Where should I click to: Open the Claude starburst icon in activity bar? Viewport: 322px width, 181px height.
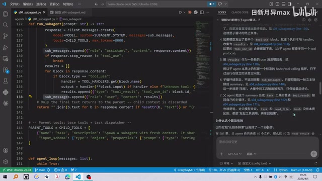(x=6, y=103)
